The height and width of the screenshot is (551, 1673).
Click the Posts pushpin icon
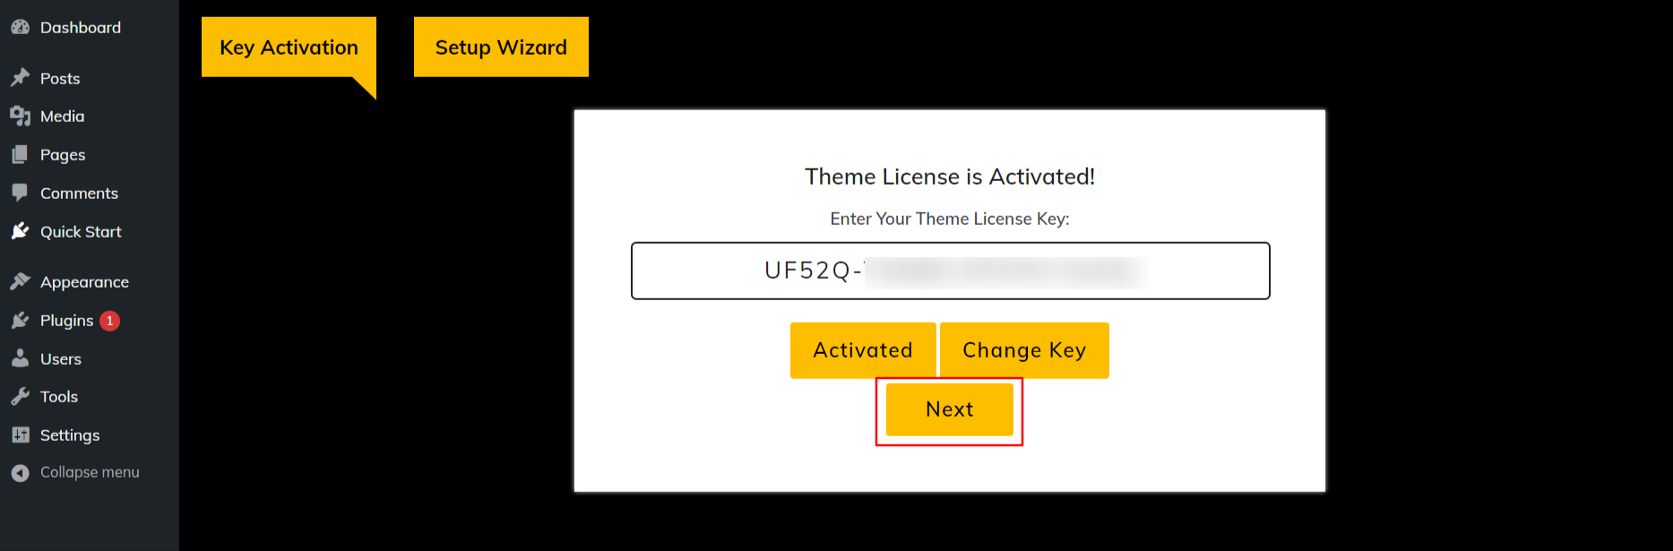pyautogui.click(x=20, y=78)
